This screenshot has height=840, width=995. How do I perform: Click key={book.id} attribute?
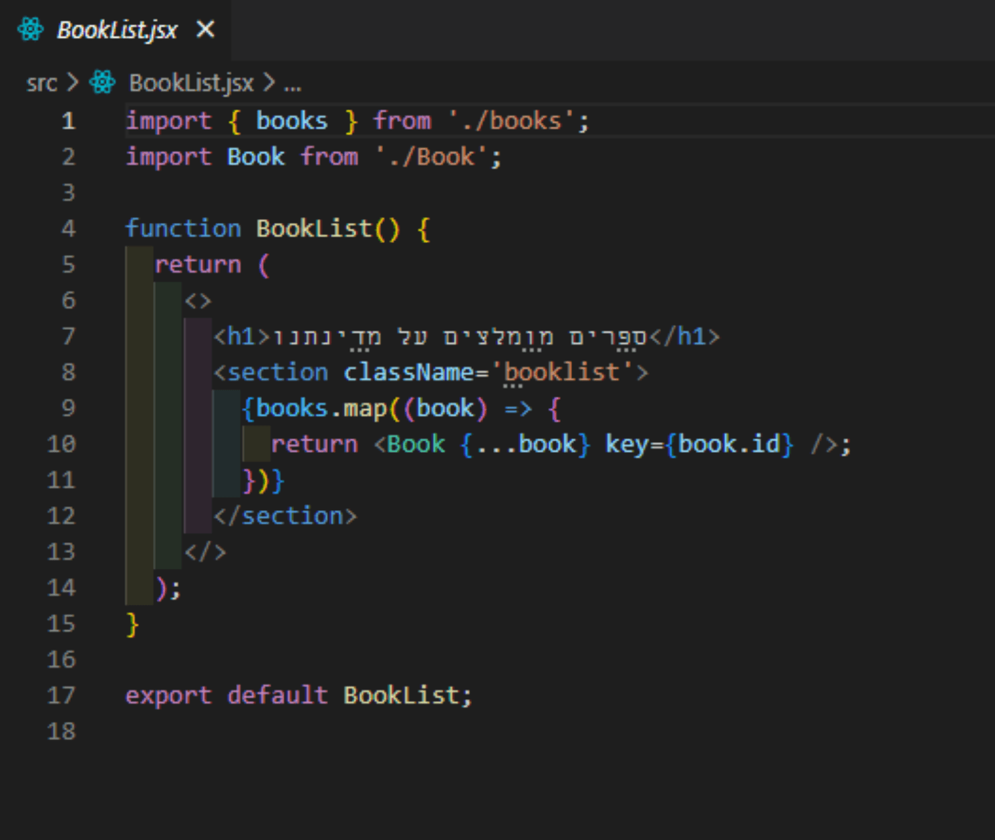point(699,444)
